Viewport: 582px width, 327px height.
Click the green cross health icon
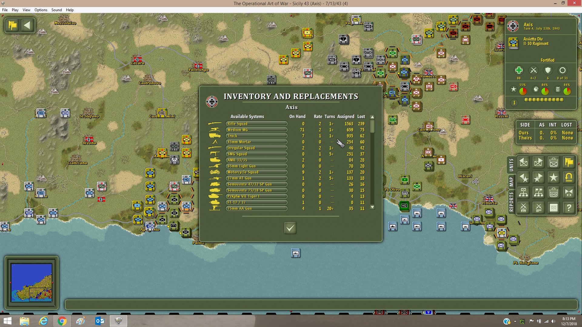point(519,70)
